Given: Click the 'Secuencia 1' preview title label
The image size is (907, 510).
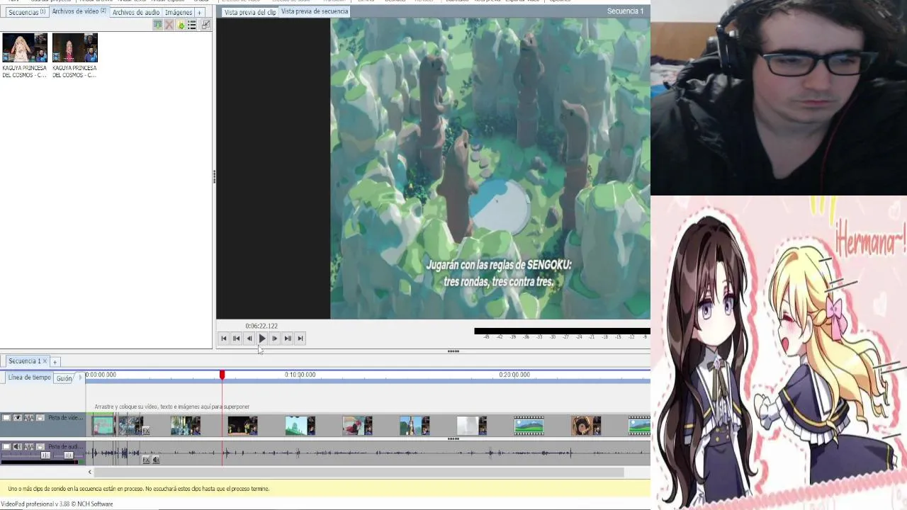Looking at the screenshot, I should click(x=626, y=11).
